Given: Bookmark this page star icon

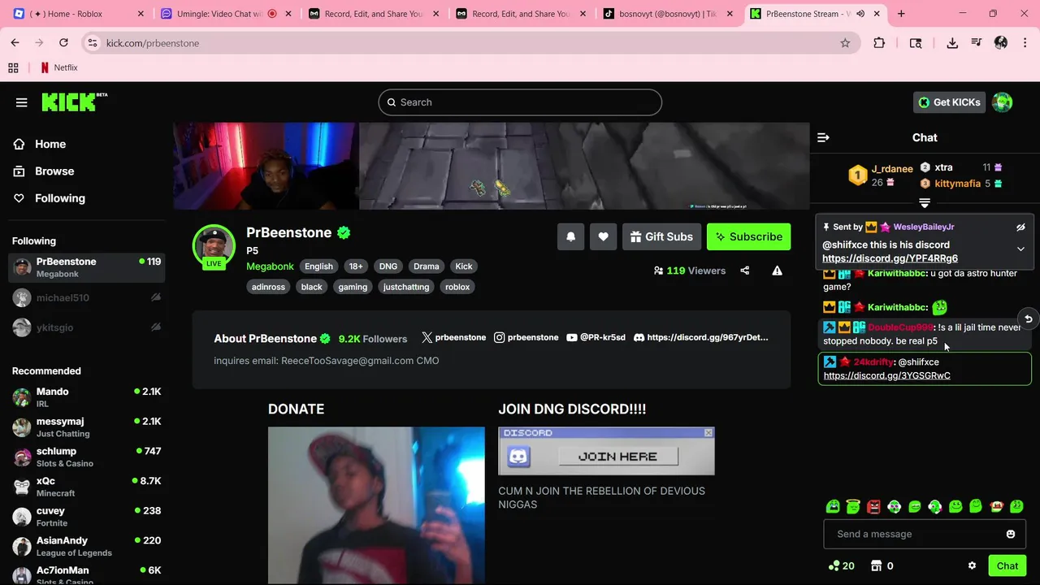Looking at the screenshot, I should pyautogui.click(x=845, y=43).
